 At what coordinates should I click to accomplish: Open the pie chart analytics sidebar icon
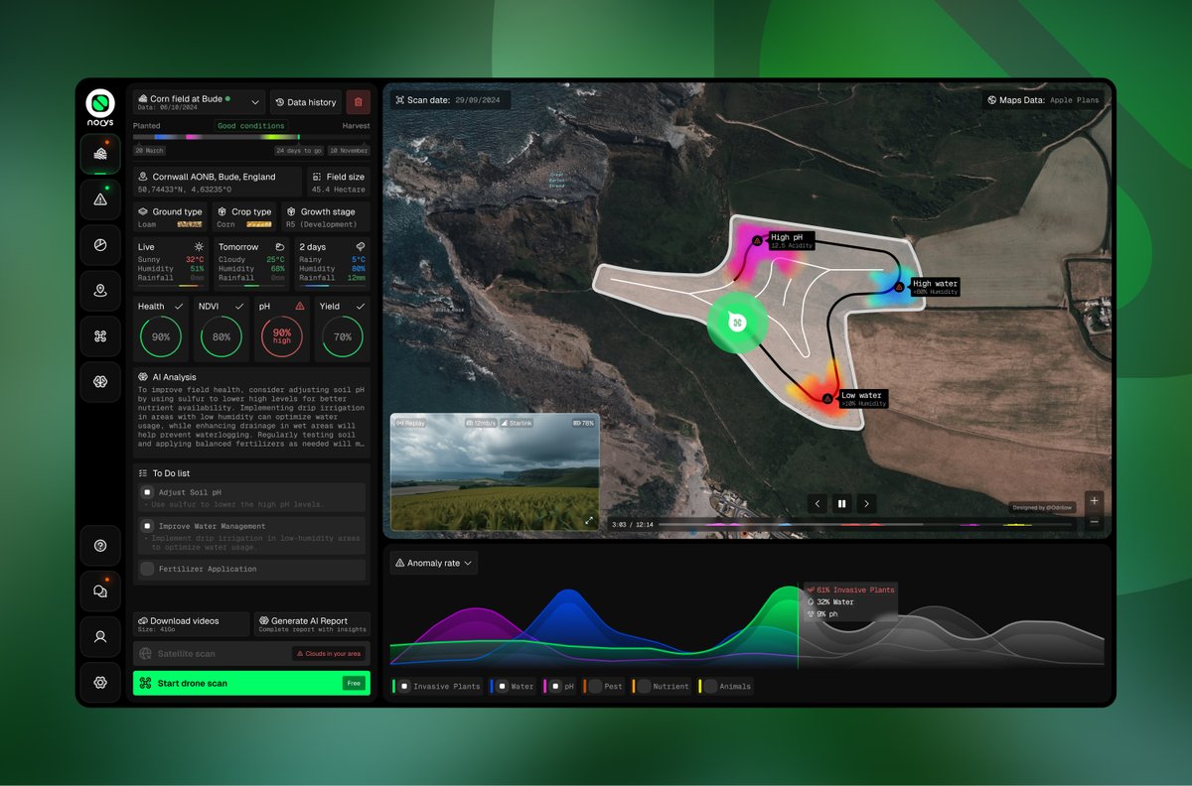[100, 245]
